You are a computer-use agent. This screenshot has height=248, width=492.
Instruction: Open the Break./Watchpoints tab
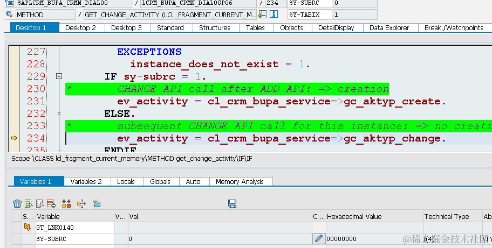coord(454,27)
